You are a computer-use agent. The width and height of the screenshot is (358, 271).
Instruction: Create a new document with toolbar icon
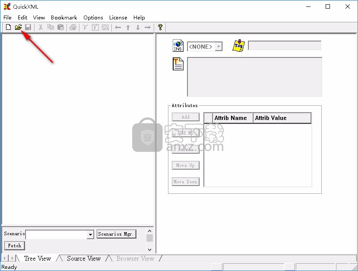8,27
